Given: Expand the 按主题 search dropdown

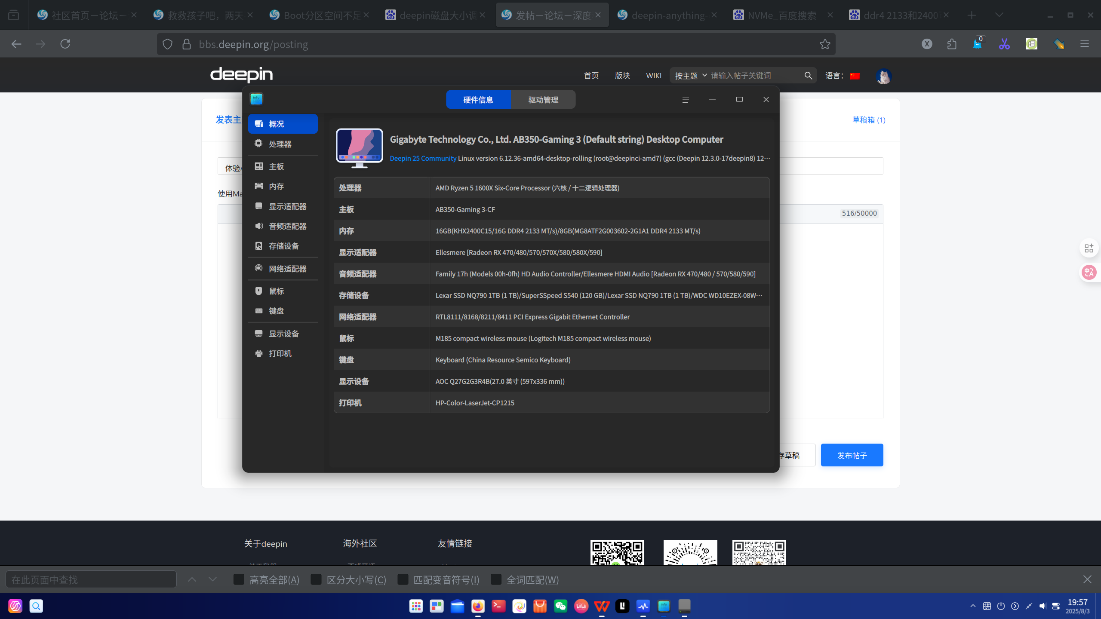Looking at the screenshot, I should (x=691, y=76).
